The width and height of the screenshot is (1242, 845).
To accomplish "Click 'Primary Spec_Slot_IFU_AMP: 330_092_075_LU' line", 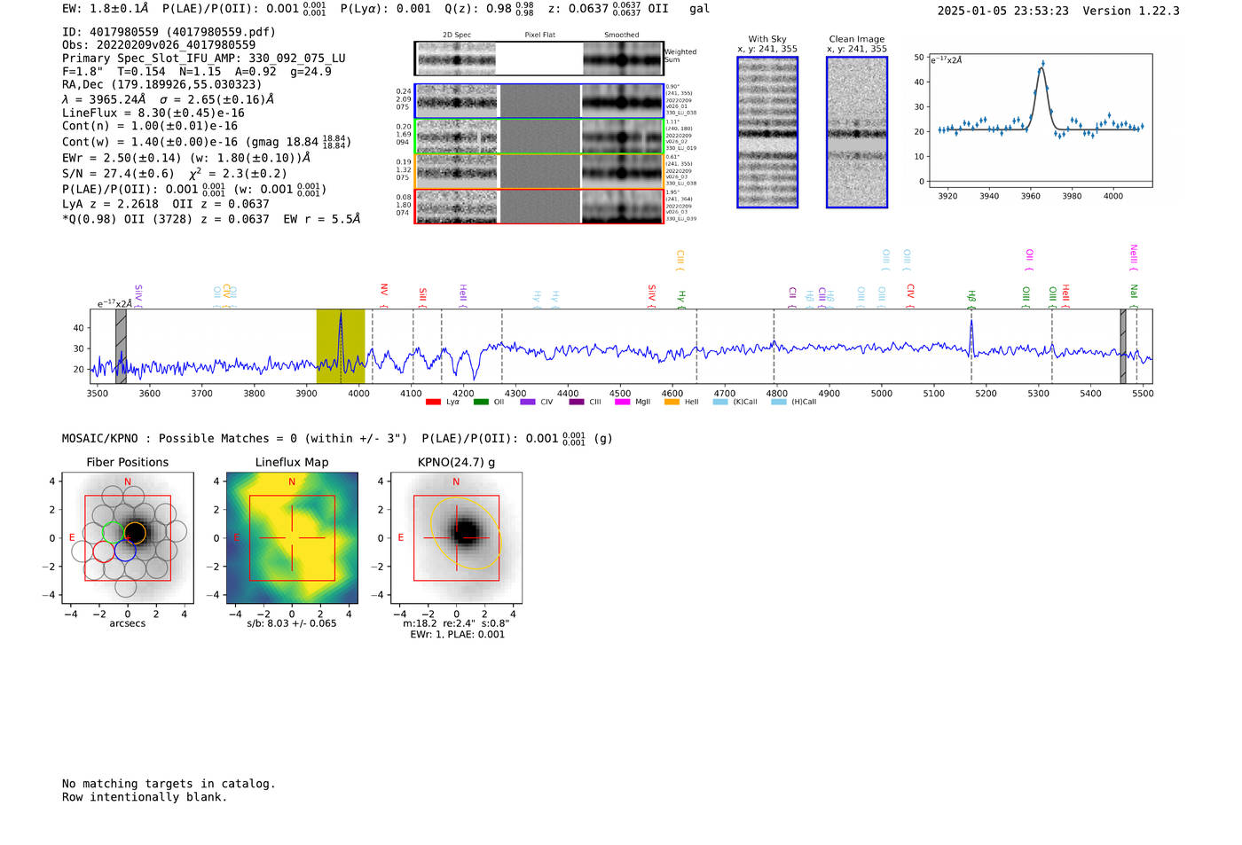I will point(204,59).
